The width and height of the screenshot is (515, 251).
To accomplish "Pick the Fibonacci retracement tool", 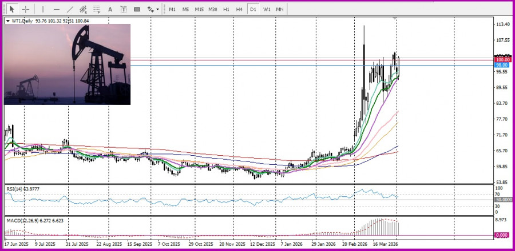I will (97, 9).
